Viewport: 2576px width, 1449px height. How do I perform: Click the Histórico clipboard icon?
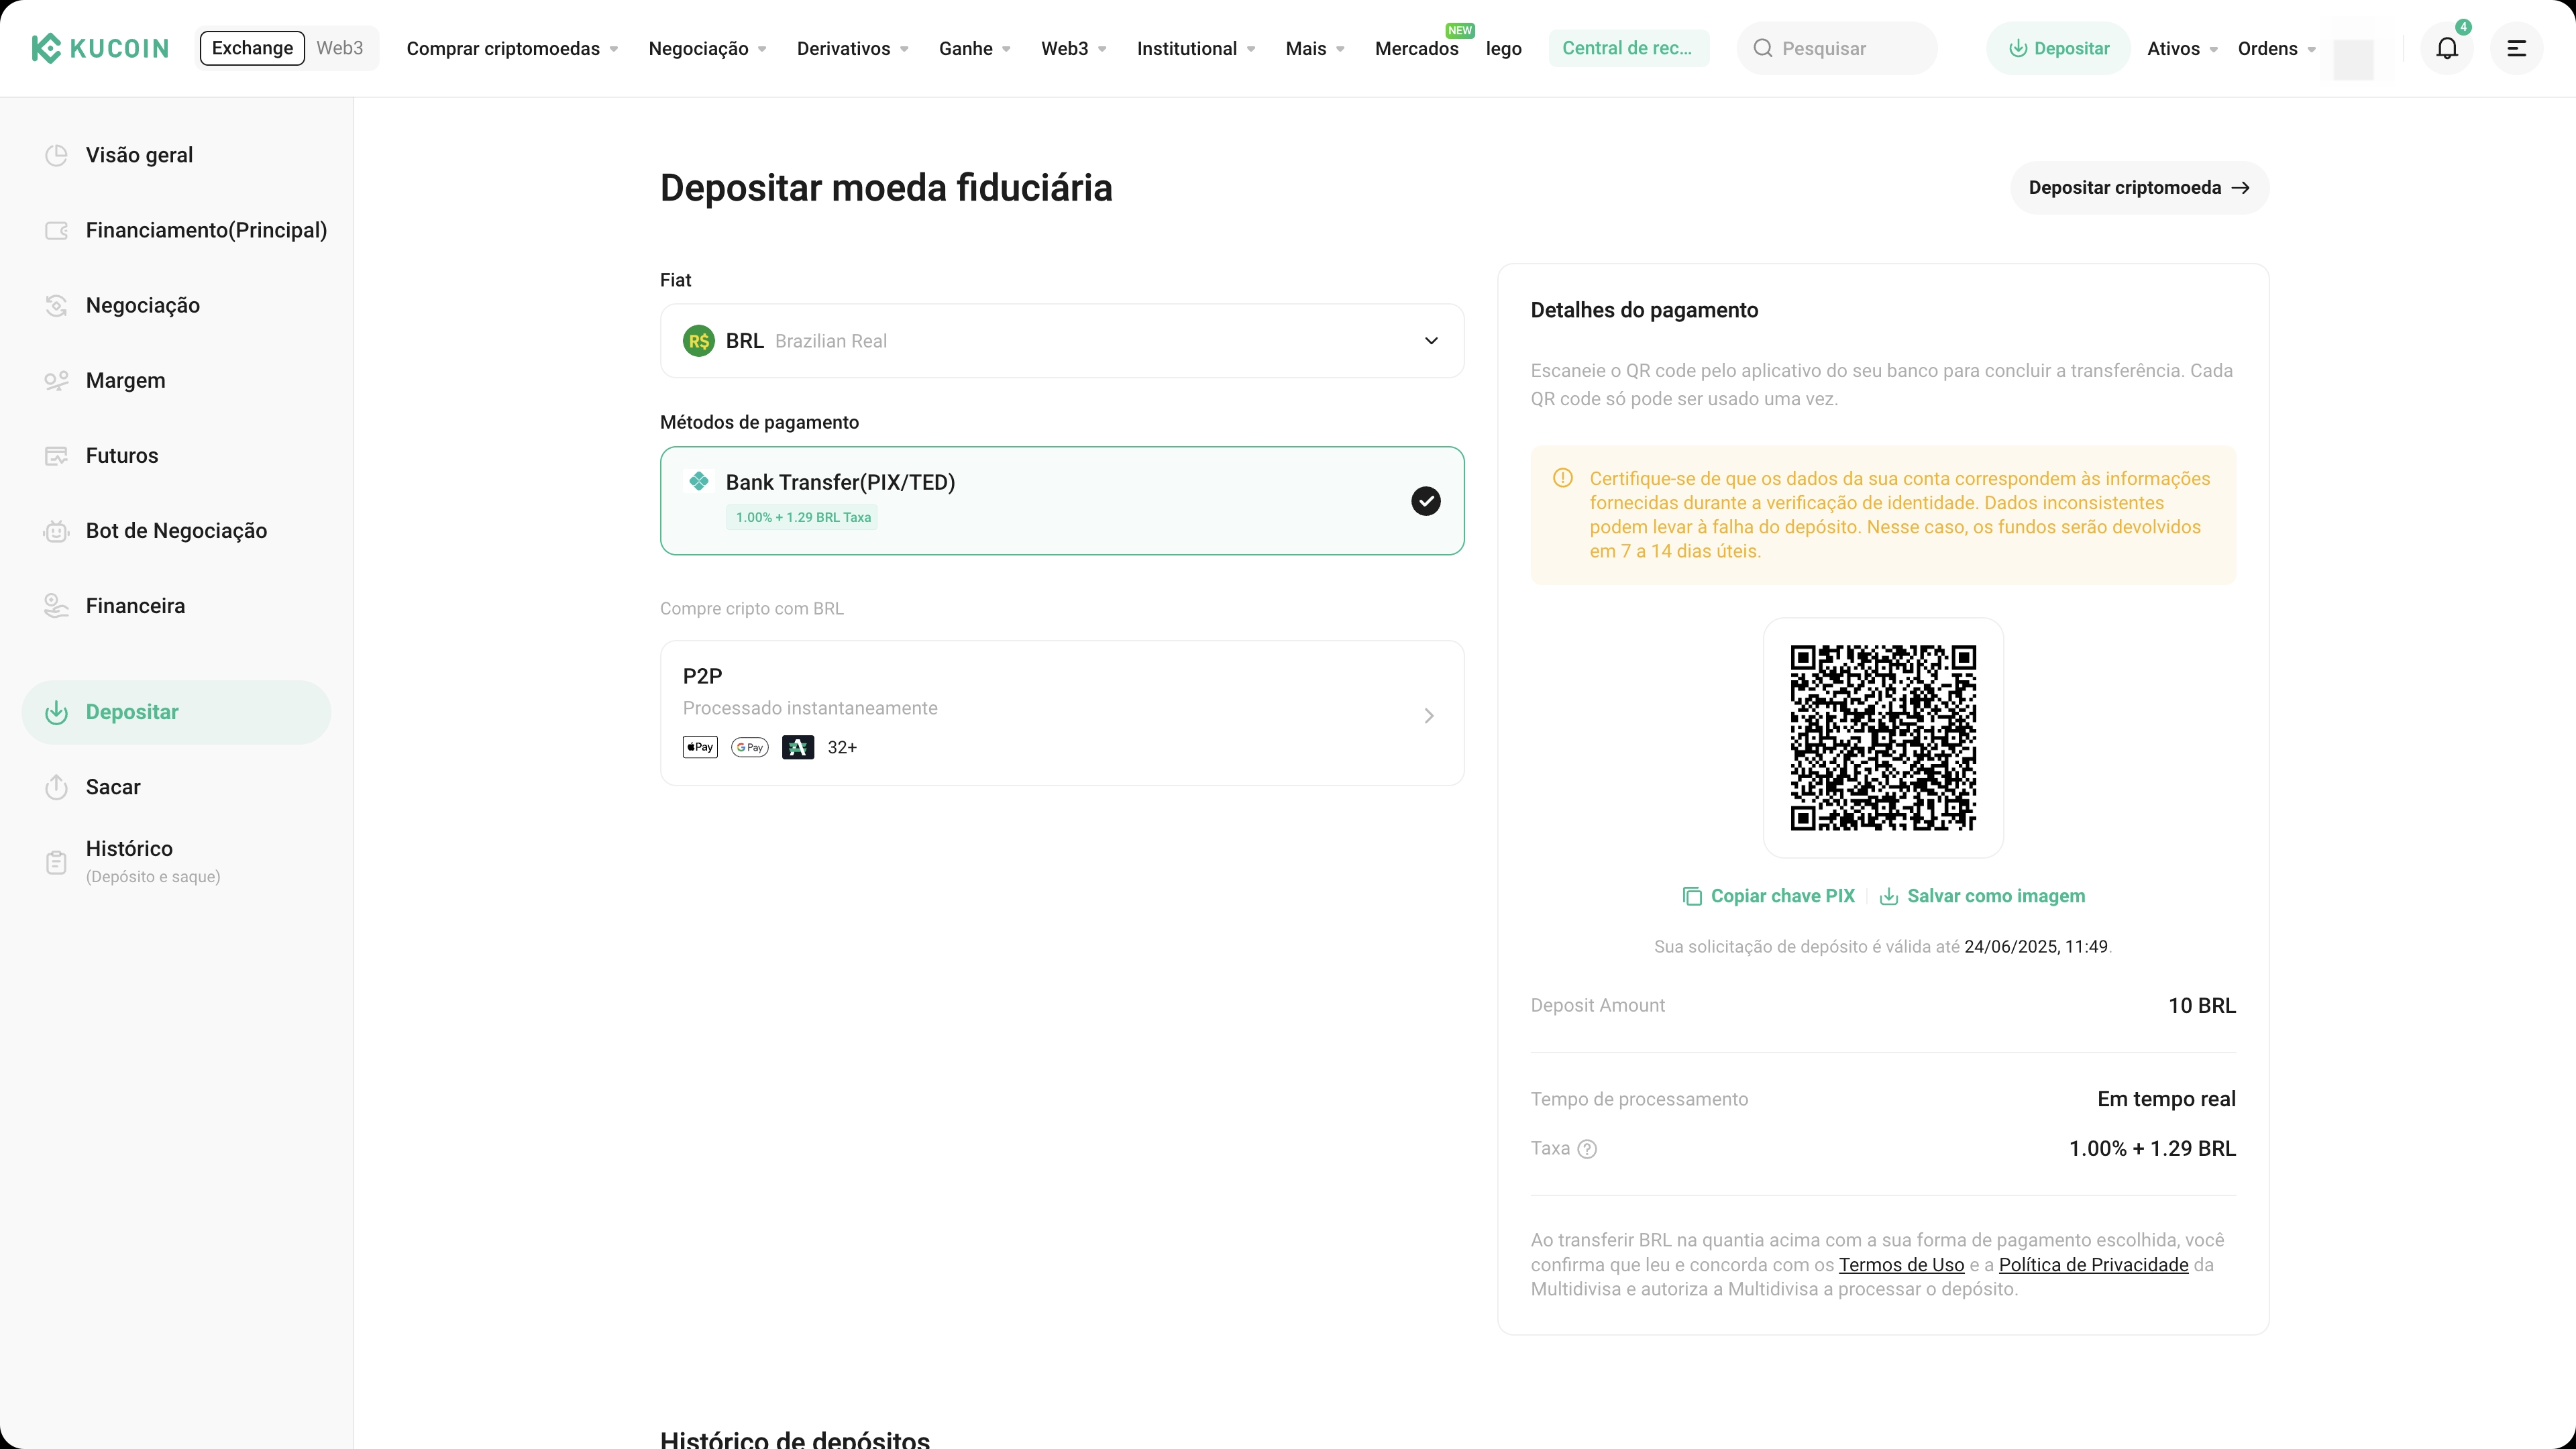click(x=56, y=862)
